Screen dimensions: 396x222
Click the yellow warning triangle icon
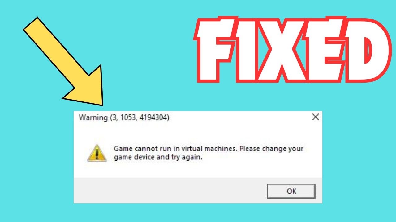97,153
